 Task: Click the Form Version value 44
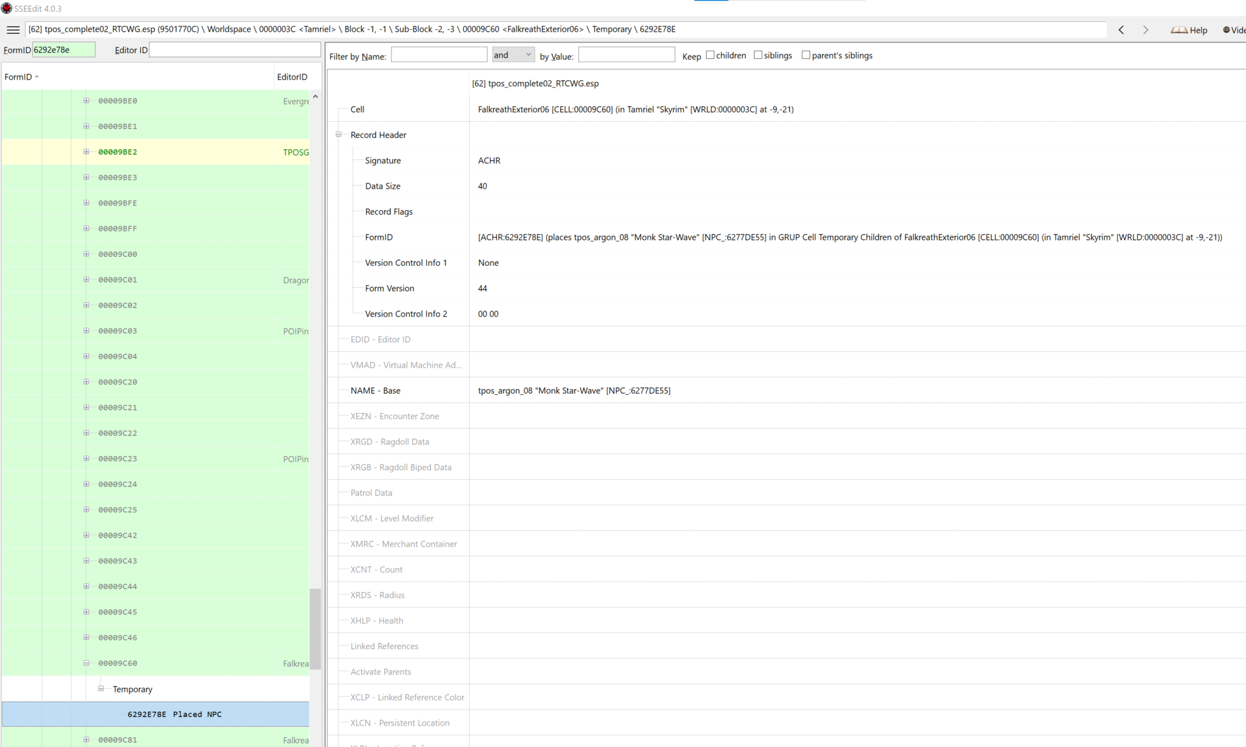482,289
